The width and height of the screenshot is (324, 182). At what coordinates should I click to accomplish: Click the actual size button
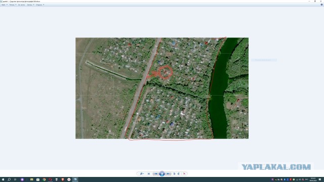pos(149,174)
